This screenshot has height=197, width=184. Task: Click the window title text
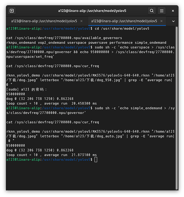92,11
